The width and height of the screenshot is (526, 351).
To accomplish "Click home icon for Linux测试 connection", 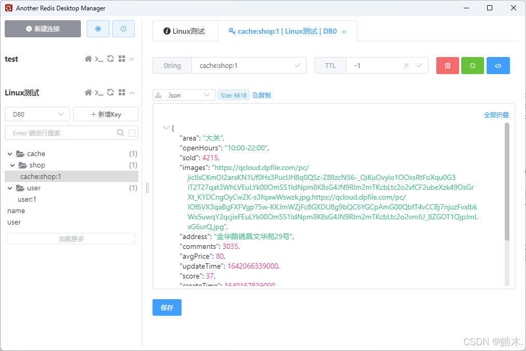I will pyautogui.click(x=88, y=92).
